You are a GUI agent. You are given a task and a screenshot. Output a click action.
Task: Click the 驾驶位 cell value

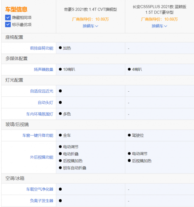click(x=138, y=135)
